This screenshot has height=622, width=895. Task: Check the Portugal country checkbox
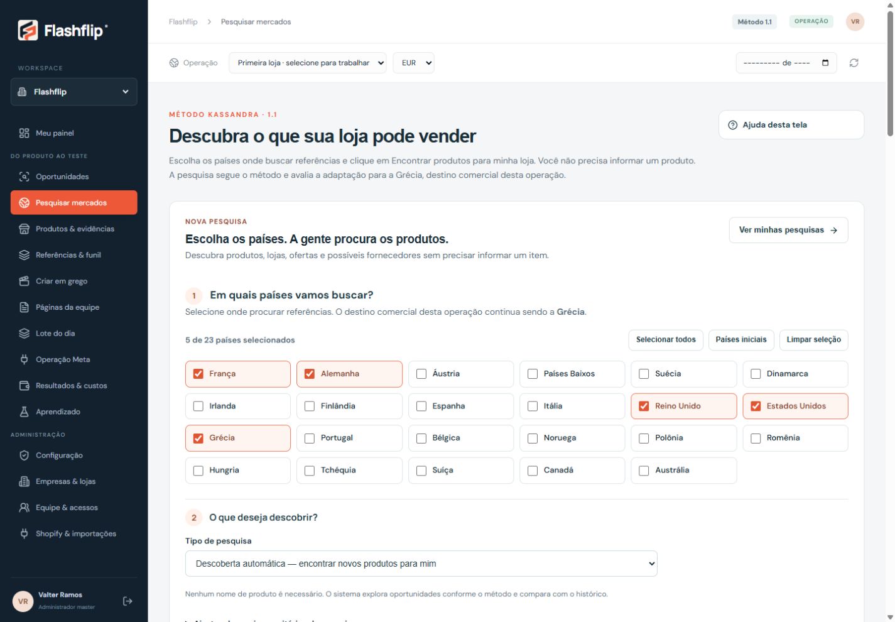310,438
